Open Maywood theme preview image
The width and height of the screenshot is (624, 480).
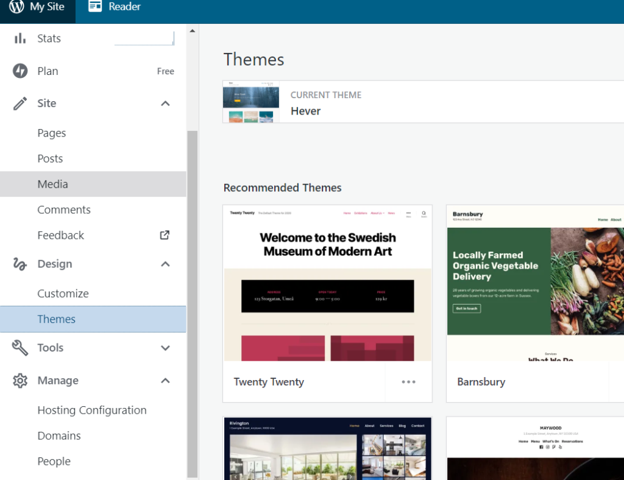[x=535, y=448]
